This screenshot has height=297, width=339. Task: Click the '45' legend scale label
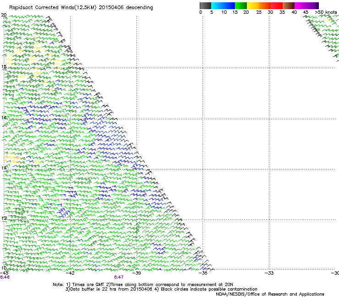pos(306,12)
